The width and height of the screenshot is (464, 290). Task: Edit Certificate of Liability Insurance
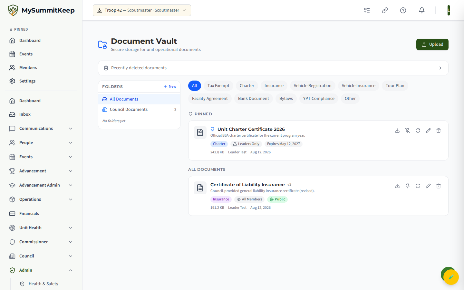428,186
